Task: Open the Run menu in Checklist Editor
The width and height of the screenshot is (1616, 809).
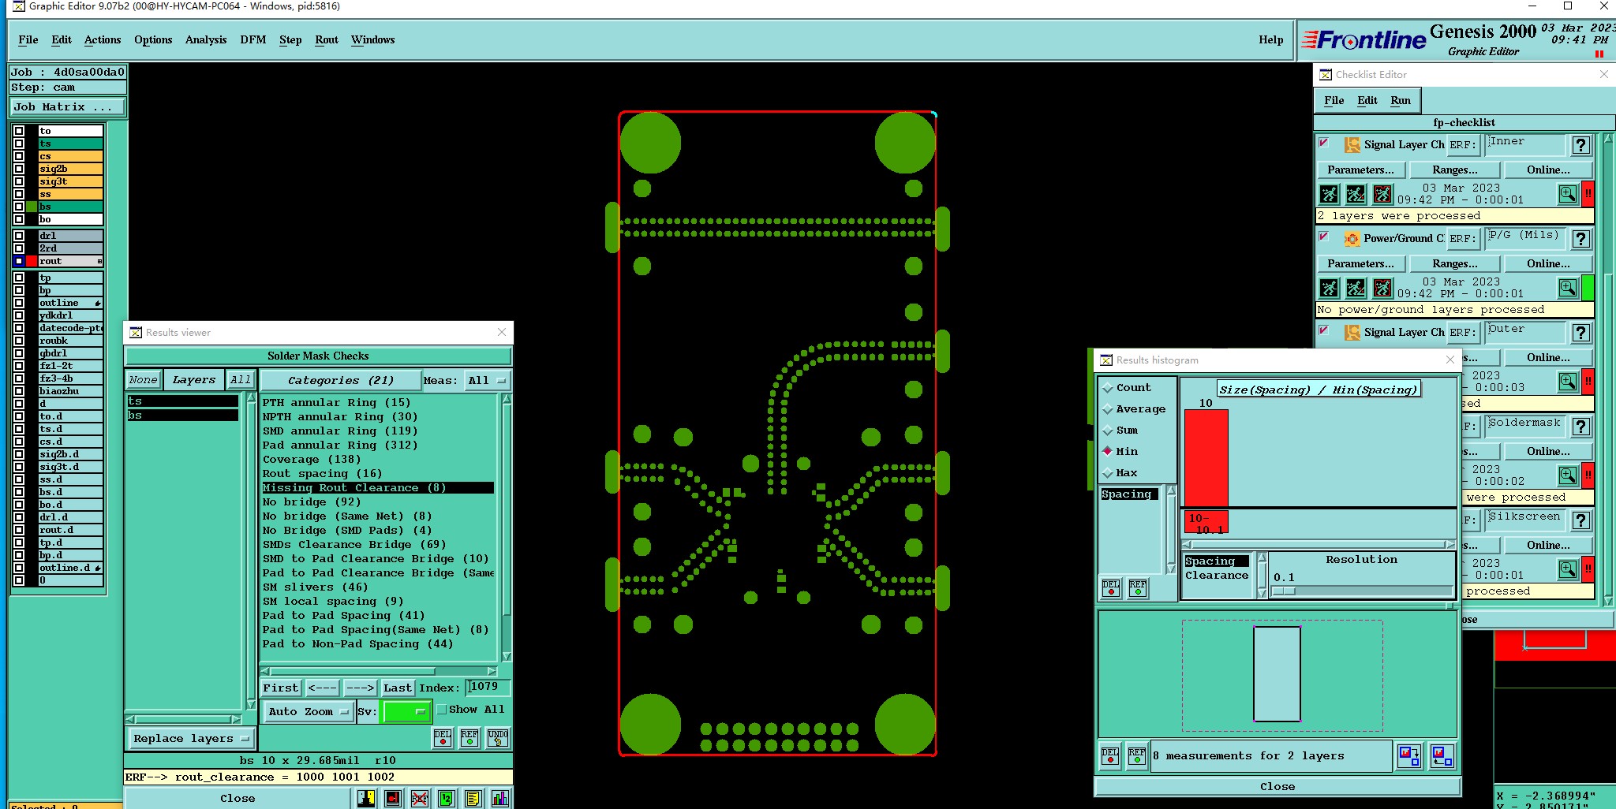Action: tap(1401, 101)
